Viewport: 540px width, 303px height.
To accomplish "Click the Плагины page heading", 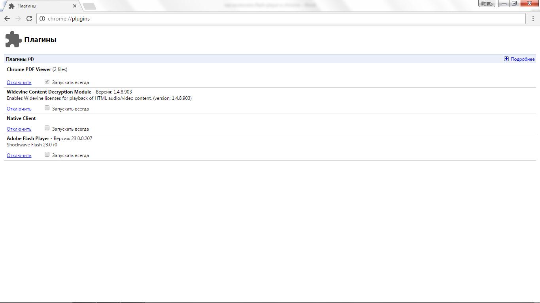I will 40,40.
